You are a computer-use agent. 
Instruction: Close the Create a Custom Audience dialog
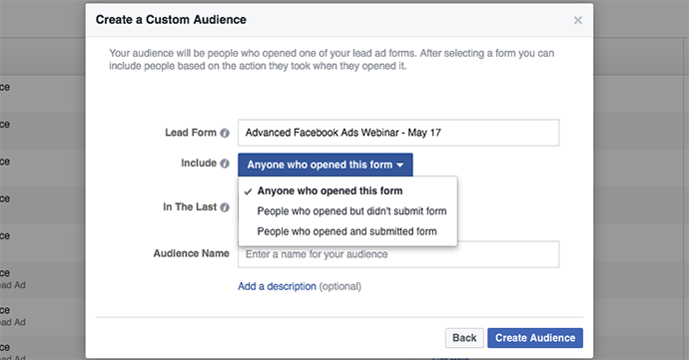578,20
